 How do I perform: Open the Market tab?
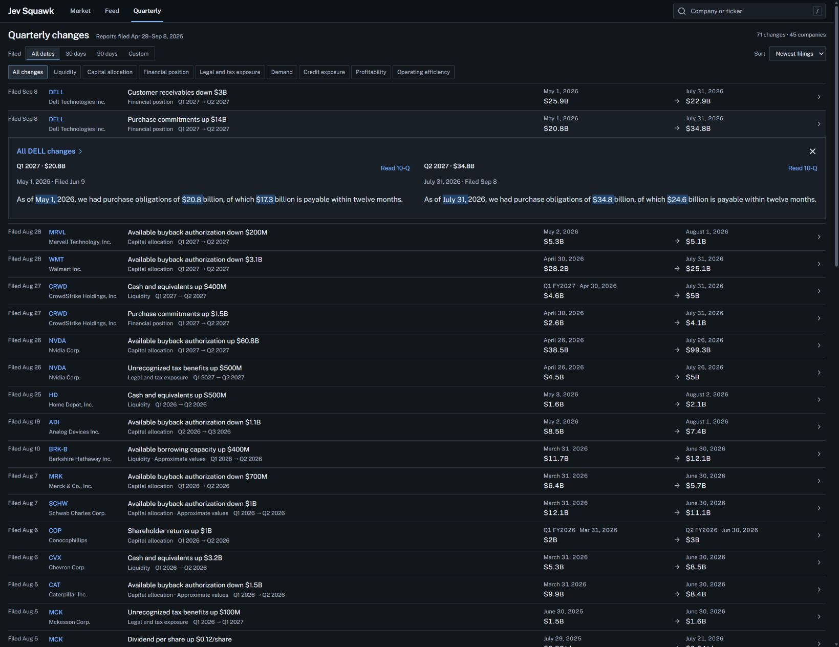(x=80, y=11)
